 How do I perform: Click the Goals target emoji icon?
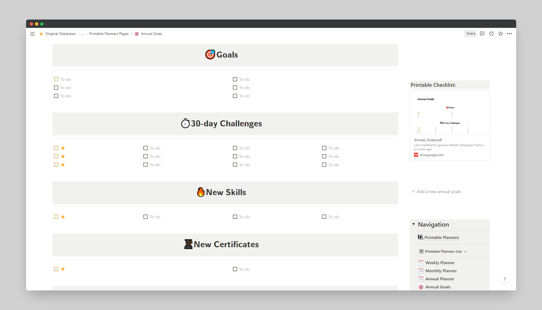pos(210,55)
